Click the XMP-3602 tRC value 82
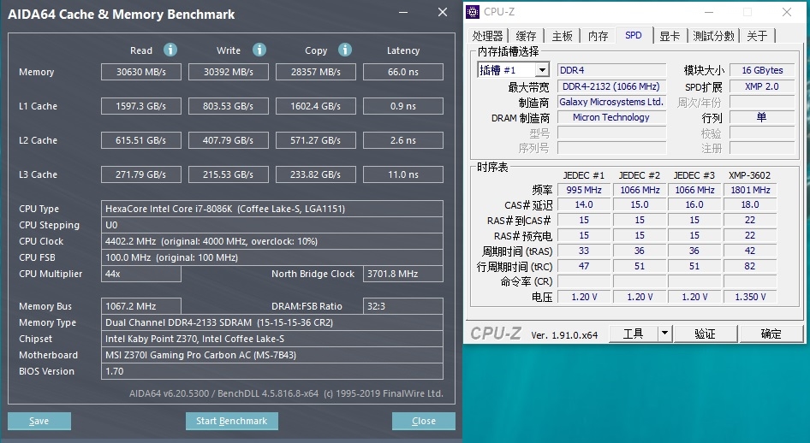Viewport: 810px width, 443px height. tap(750, 266)
